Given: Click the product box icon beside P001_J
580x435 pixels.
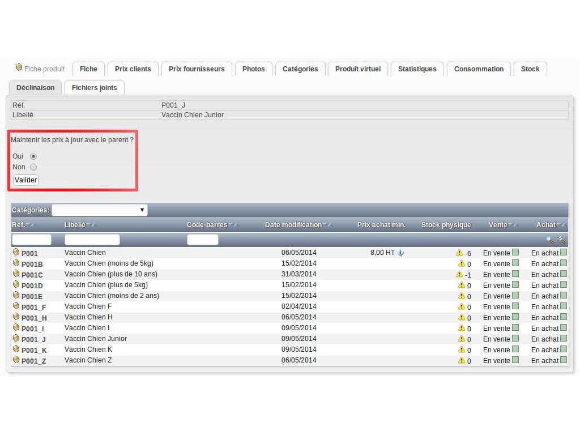Looking at the screenshot, I should tap(16, 339).
